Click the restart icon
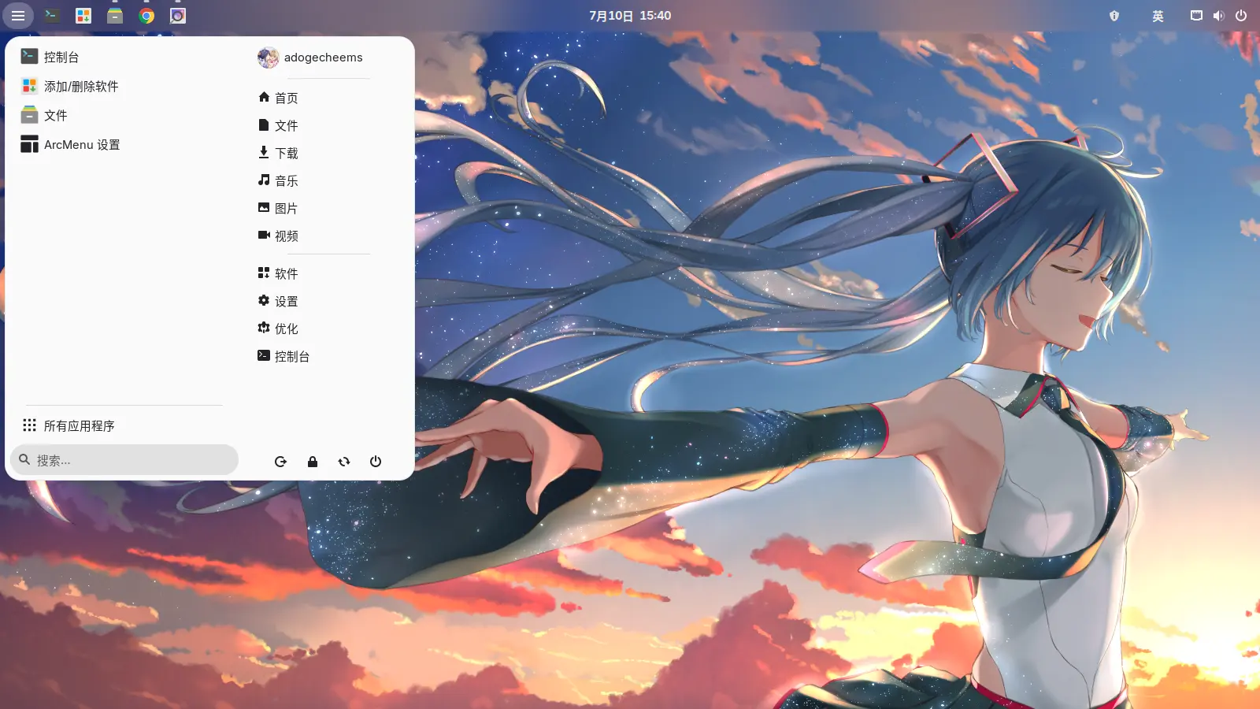 point(344,462)
